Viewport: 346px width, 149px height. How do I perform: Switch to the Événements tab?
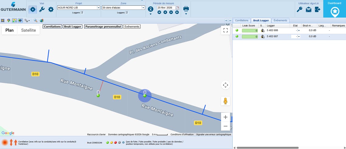[280, 20]
